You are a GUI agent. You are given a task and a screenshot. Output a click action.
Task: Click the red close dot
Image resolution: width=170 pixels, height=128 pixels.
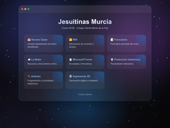click(22, 9)
